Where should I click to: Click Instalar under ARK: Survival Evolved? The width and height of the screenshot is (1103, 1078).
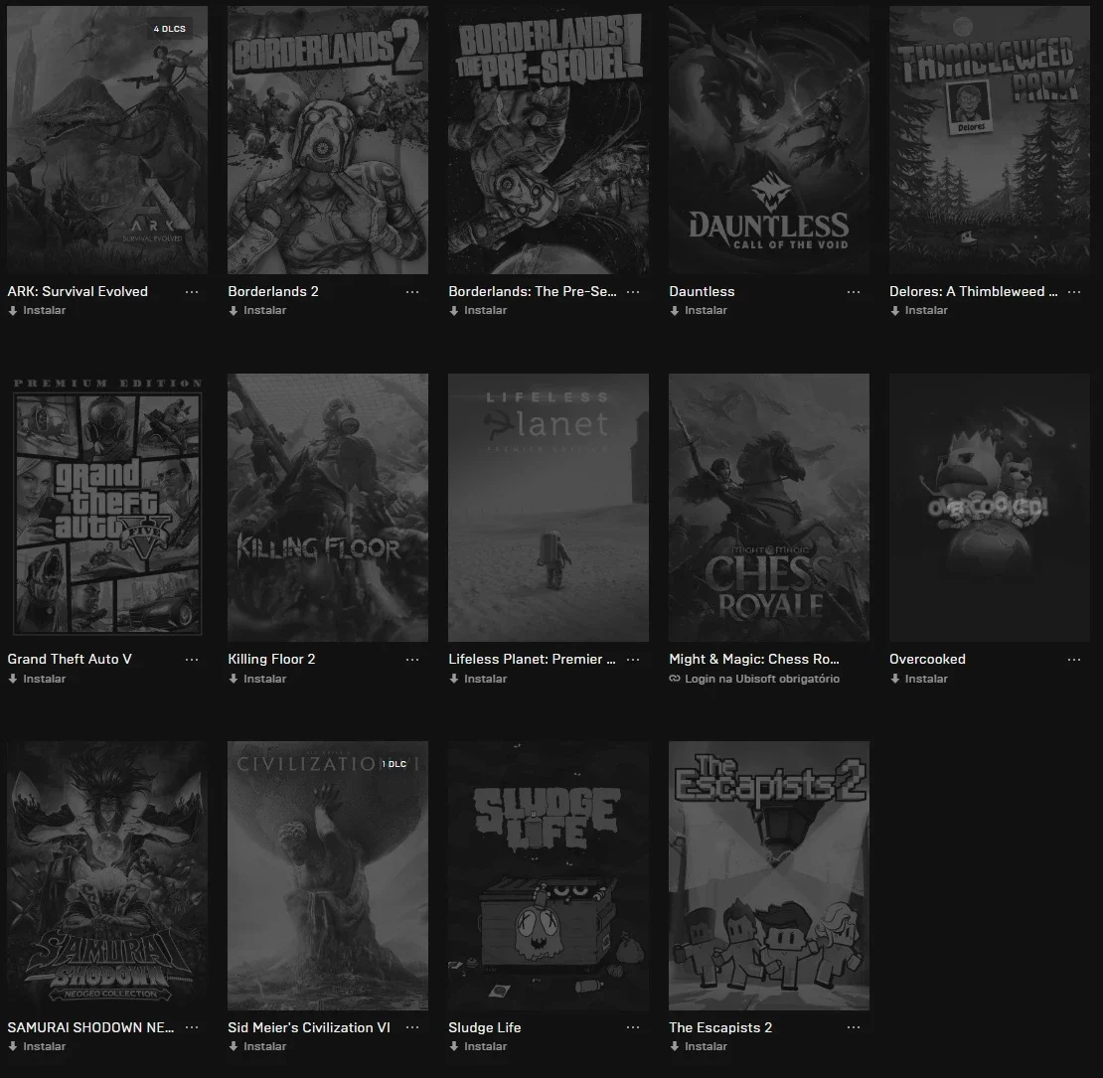point(37,310)
